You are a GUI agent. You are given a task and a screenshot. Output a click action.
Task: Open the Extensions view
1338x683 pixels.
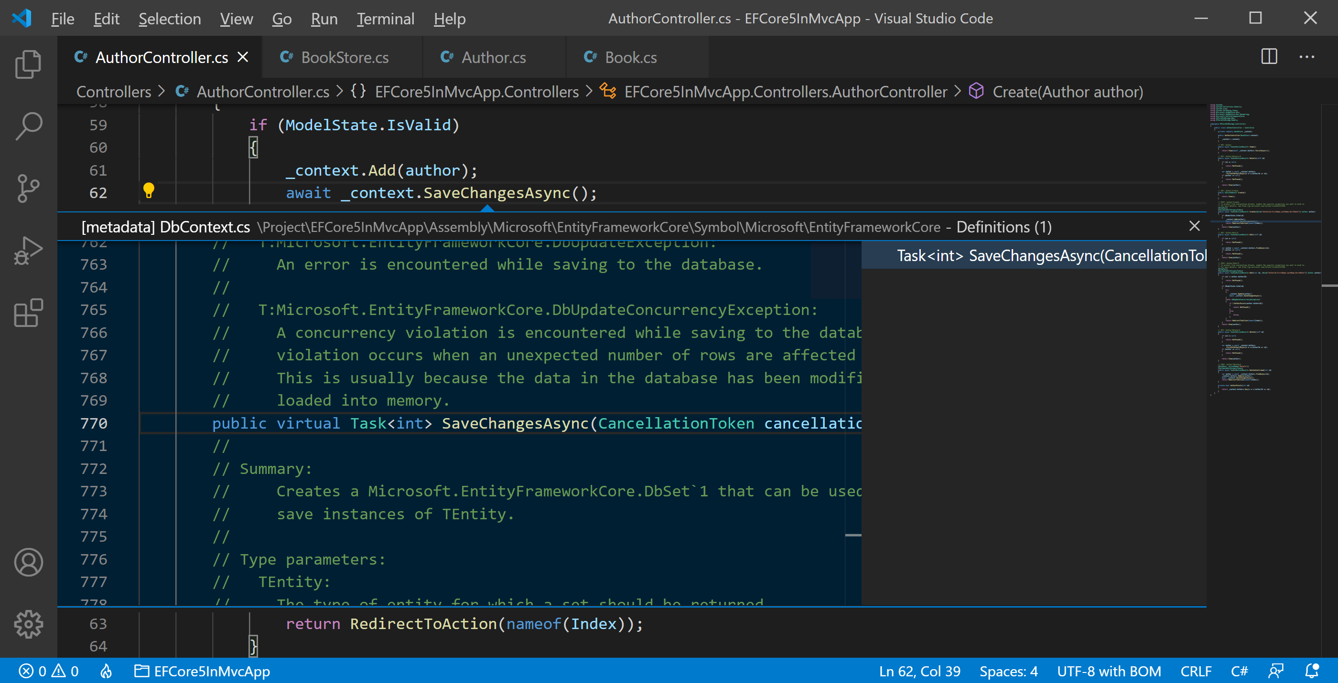click(x=28, y=313)
